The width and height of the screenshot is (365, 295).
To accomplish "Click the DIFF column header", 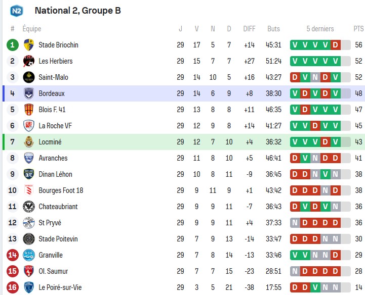I will (x=249, y=29).
